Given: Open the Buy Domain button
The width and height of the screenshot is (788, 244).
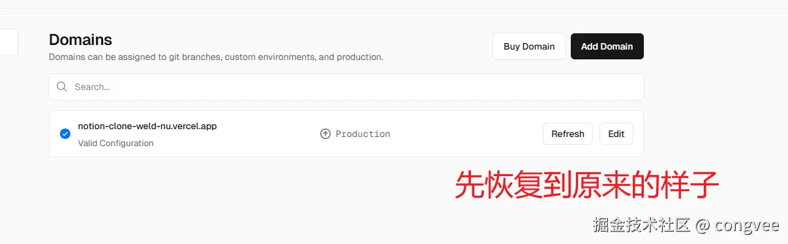Looking at the screenshot, I should click(529, 46).
